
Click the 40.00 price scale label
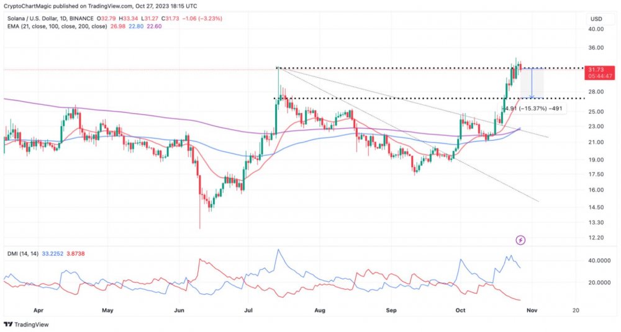pyautogui.click(x=596, y=29)
